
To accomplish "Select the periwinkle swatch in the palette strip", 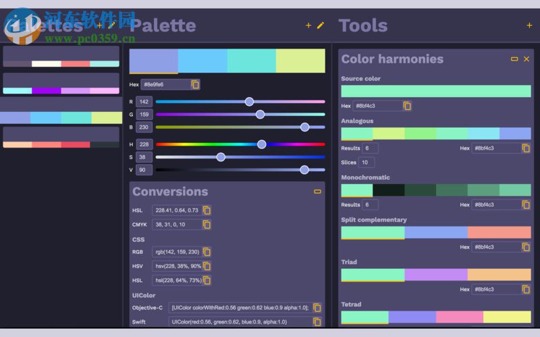I will click(154, 61).
